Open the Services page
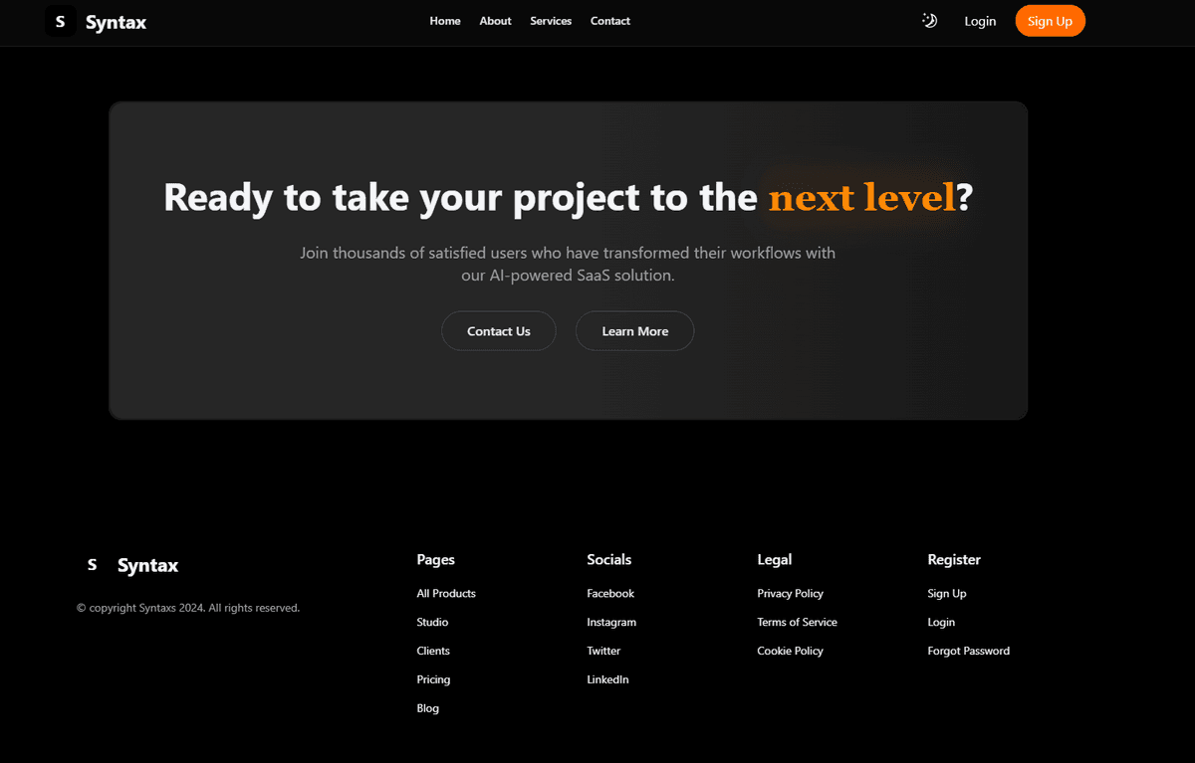Viewport: 1195px width, 763px height. pos(551,21)
